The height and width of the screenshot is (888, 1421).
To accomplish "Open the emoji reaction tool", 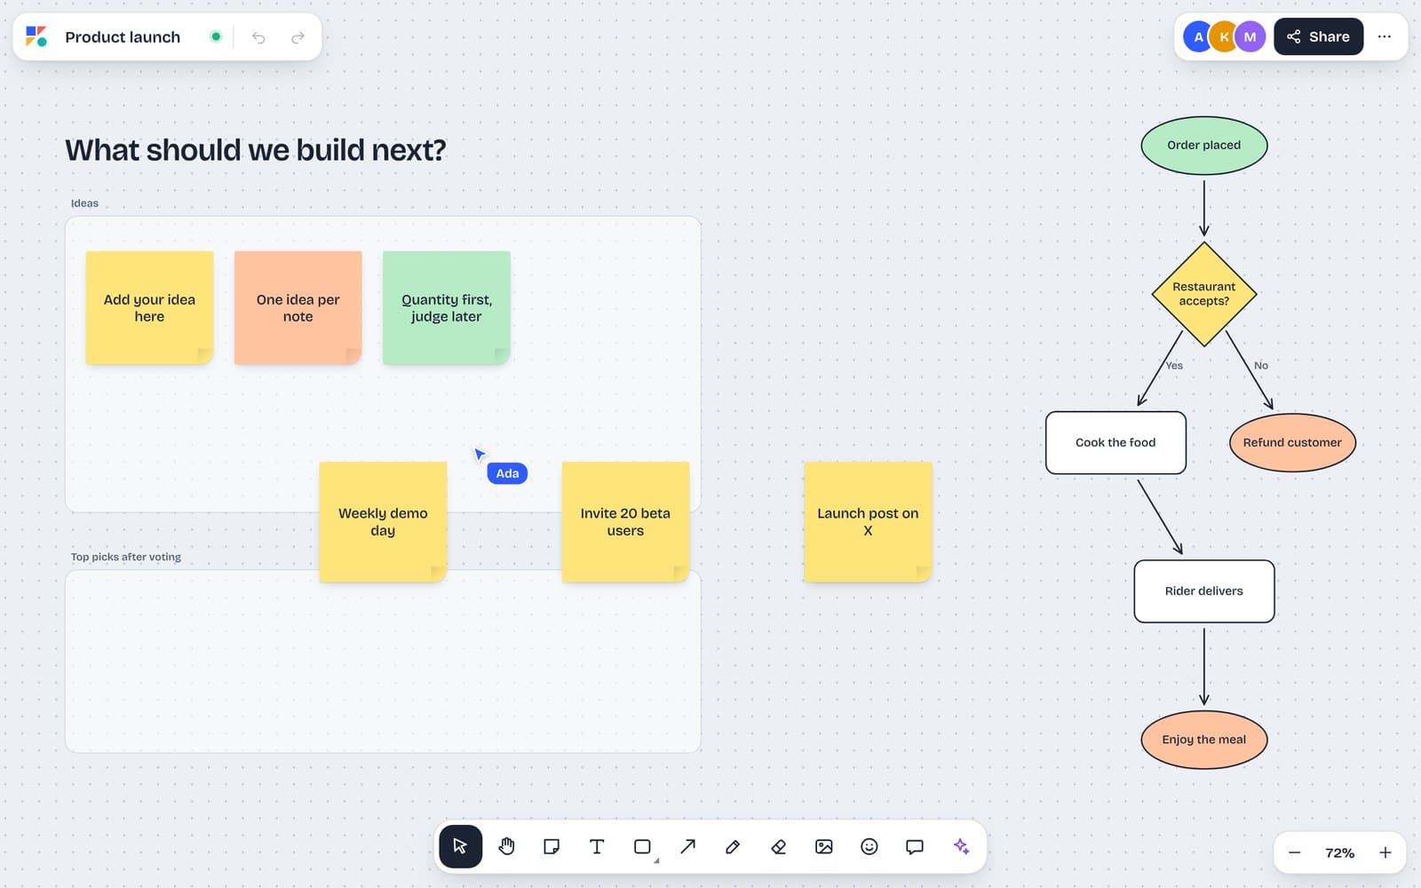I will coord(869,846).
